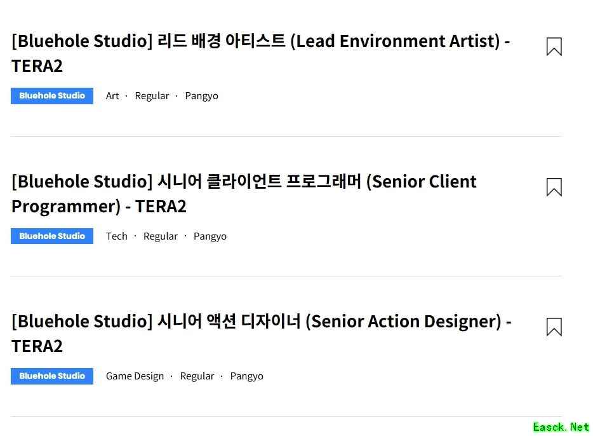Select the Tech category tag
This screenshot has width=593, height=436.
tap(117, 236)
